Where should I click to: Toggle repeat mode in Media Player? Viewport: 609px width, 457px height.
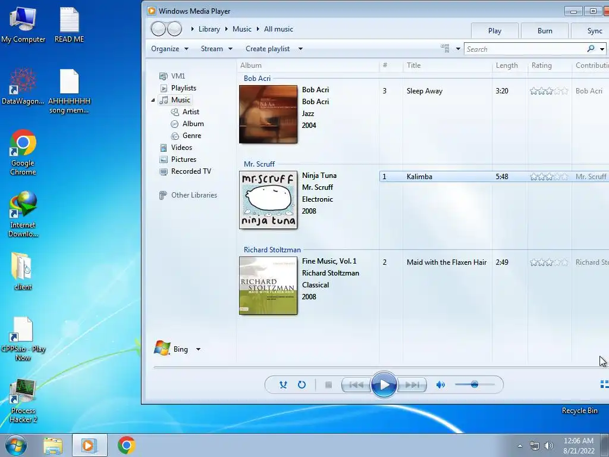[302, 385]
